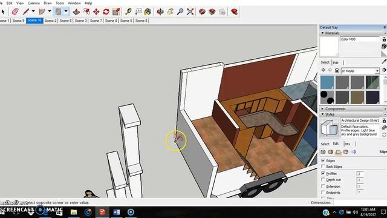The width and height of the screenshot is (387, 218).
Task: Click the Zoom Extents tool
Action: pyautogui.click(x=190, y=12)
